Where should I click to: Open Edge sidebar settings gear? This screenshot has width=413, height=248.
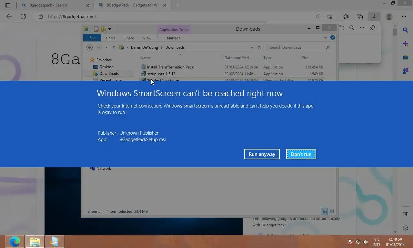tap(406, 228)
